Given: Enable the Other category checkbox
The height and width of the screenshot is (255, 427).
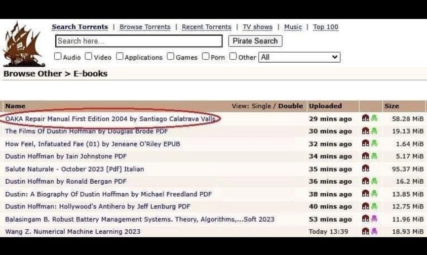Looking at the screenshot, I should (x=233, y=56).
